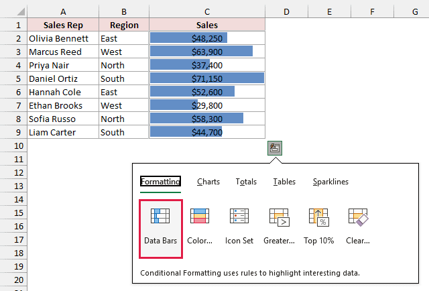This screenshot has height=291, width=429.
Task: Click the Select All corner triangle
Action: coord(21,12)
